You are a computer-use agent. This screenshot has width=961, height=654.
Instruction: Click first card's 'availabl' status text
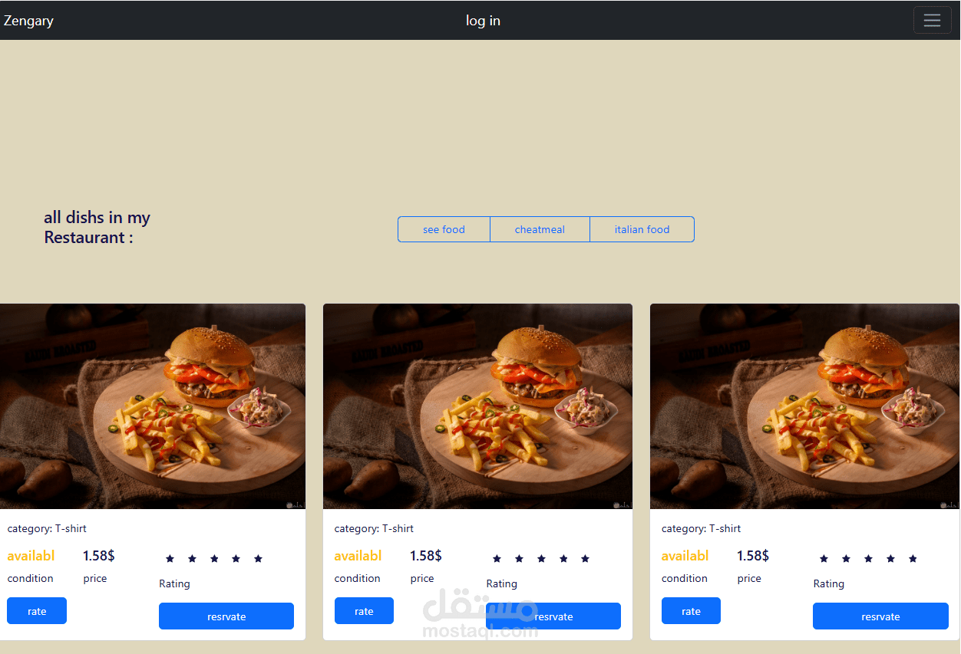click(31, 556)
